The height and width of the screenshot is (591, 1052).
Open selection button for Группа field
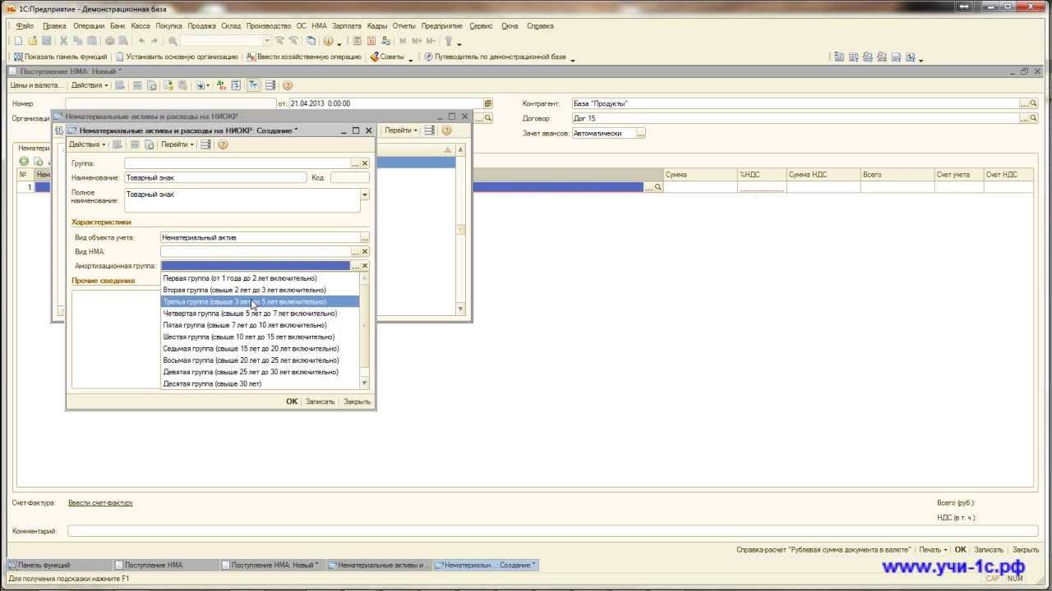(x=355, y=163)
